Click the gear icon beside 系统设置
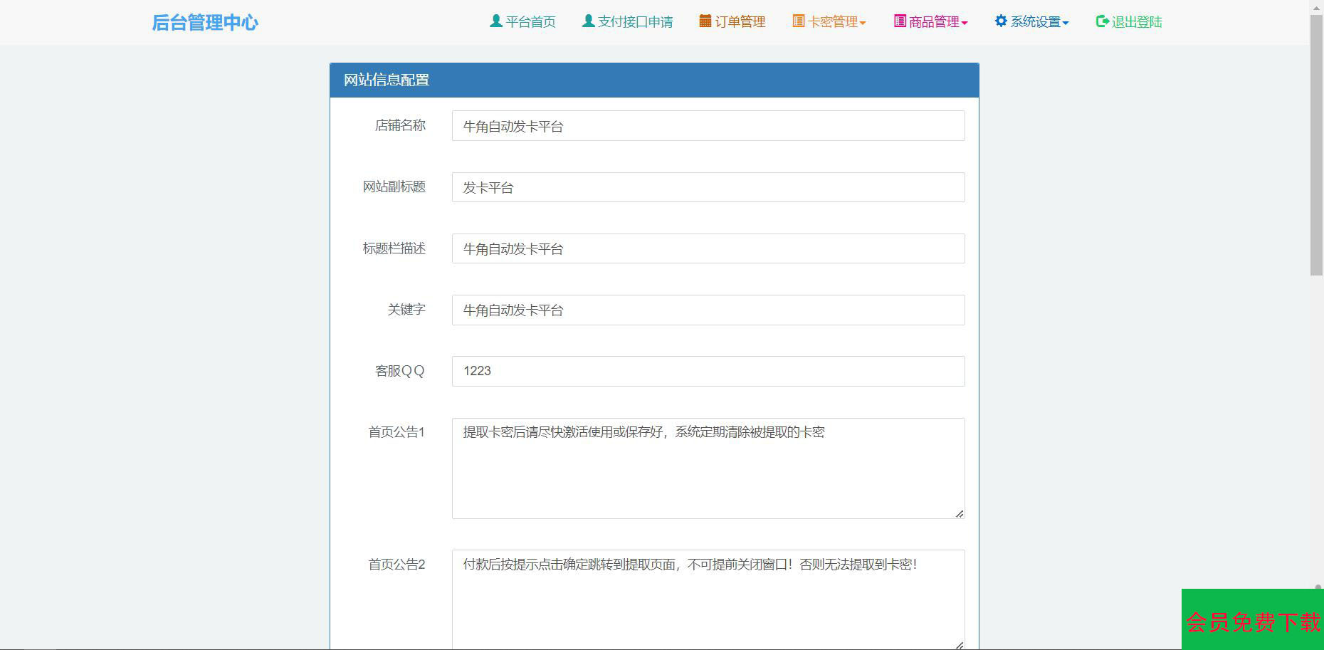Image resolution: width=1324 pixels, height=650 pixels. [x=1001, y=21]
